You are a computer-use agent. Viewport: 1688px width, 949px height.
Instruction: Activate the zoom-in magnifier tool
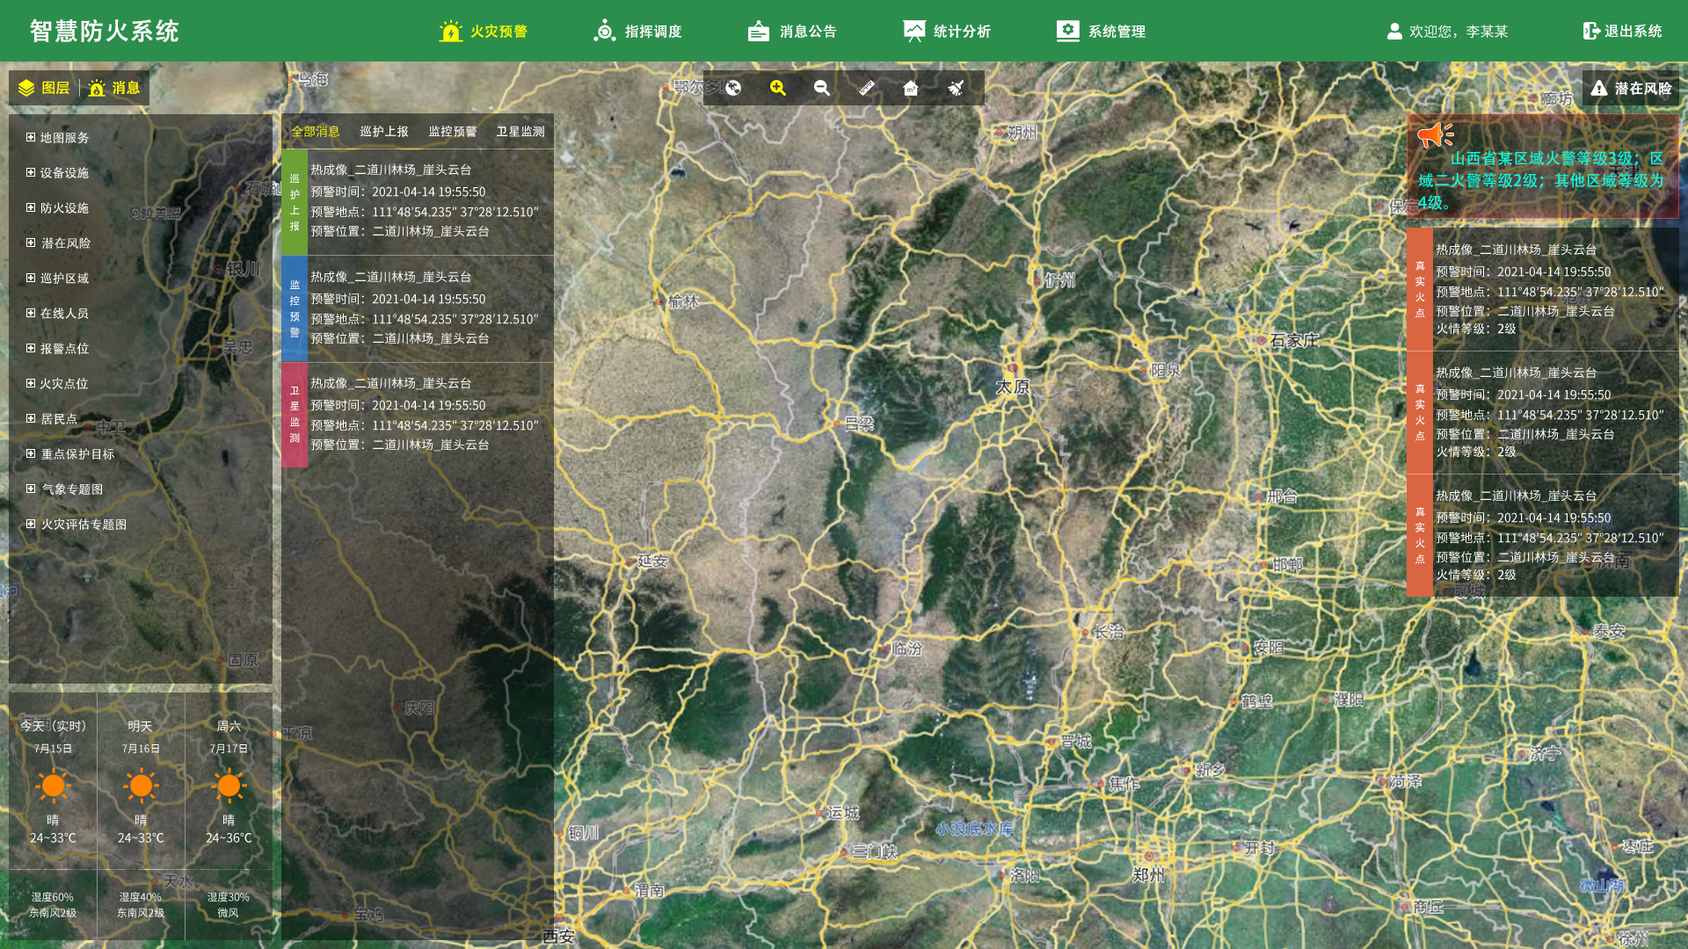[778, 88]
